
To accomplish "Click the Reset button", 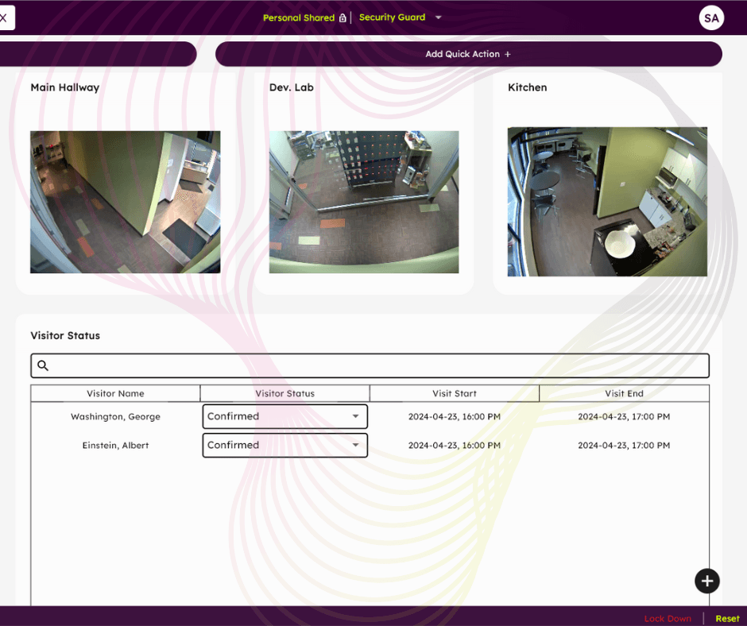I will pos(727,618).
